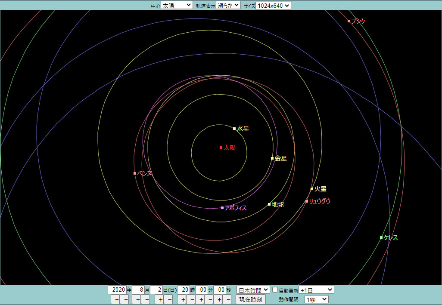The width and height of the screenshot is (442, 305).
Task: Enable the 自動更新 checkbox
Action: 275,290
